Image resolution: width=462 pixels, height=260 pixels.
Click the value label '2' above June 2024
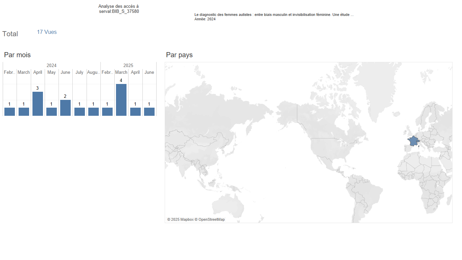[65, 96]
